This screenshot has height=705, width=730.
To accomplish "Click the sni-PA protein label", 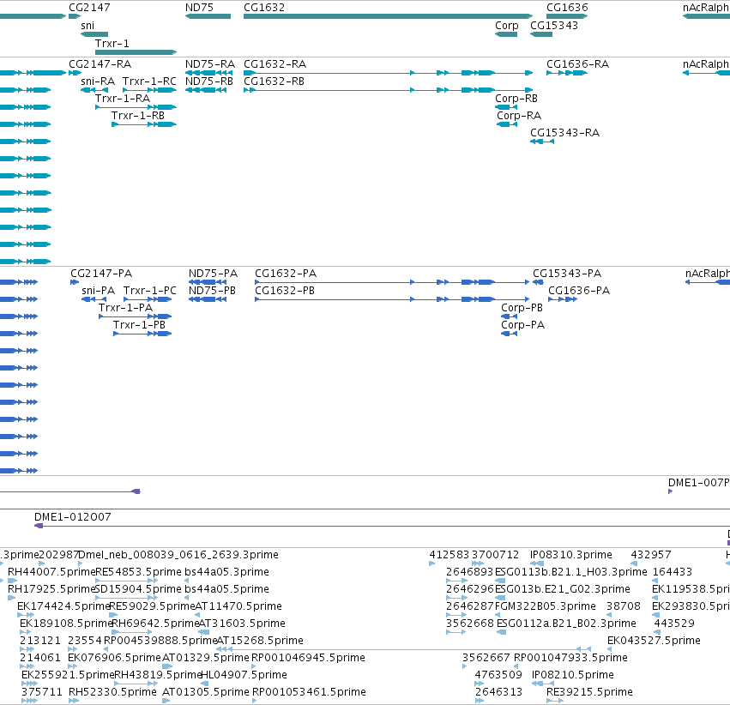I will coord(99,291).
